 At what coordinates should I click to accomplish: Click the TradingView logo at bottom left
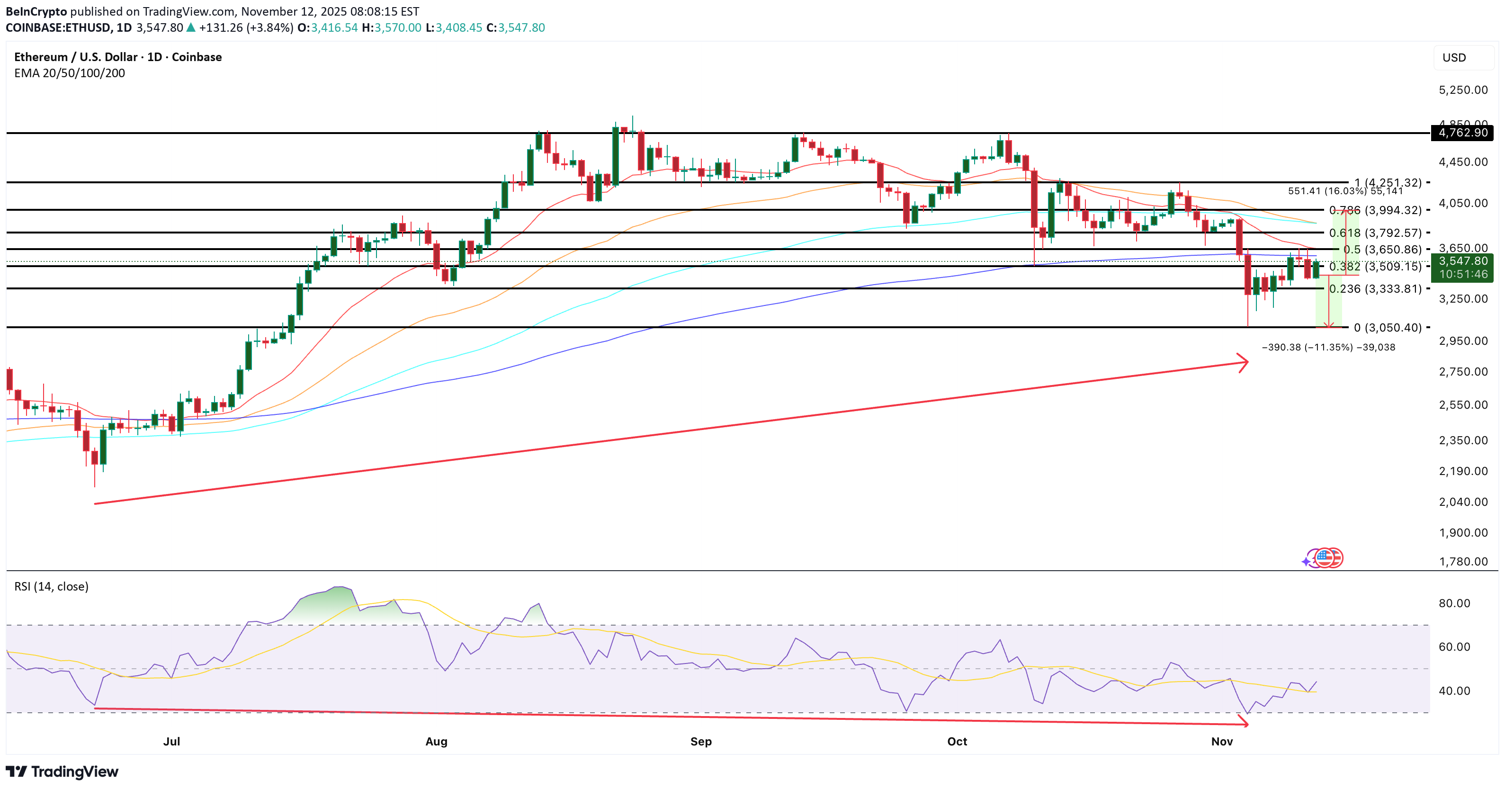pyautogui.click(x=62, y=771)
